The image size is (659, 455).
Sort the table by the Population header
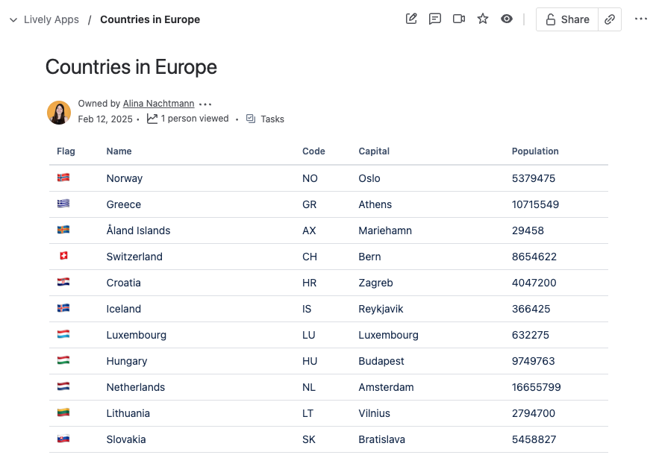[535, 151]
